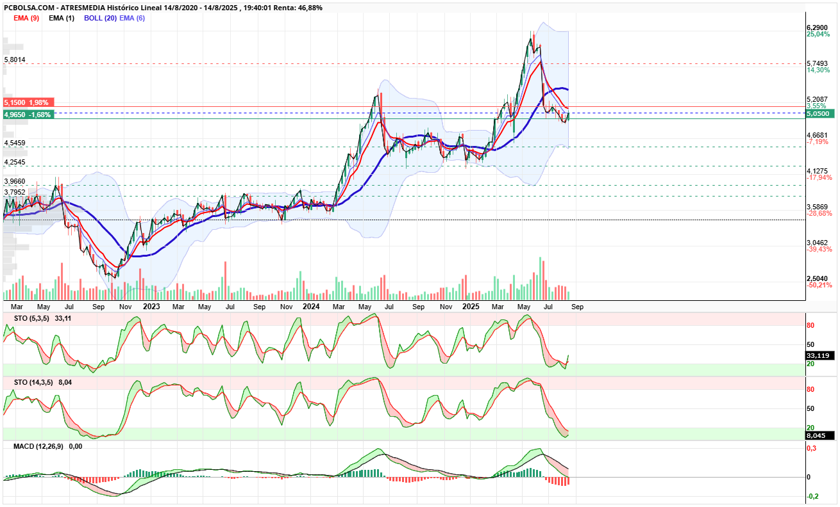
Task: Click the green 4,9650 -1,68% price tag
Action: coord(29,115)
